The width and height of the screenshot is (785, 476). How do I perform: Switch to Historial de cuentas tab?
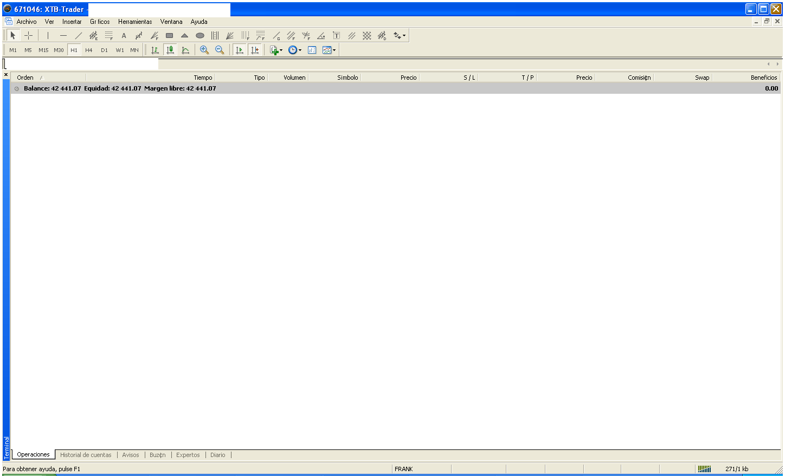pos(86,455)
